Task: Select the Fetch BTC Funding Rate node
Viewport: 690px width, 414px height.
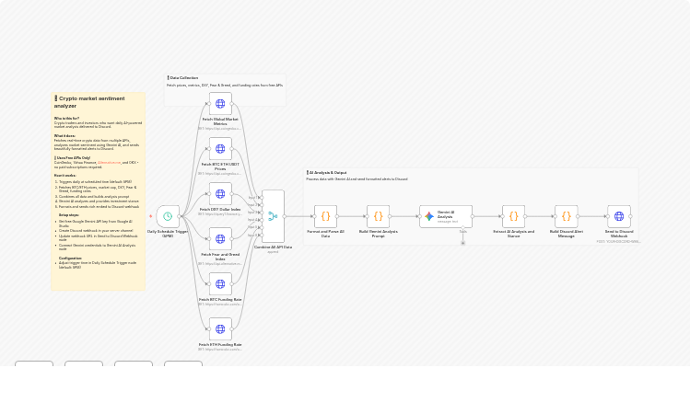Action: coord(220,284)
